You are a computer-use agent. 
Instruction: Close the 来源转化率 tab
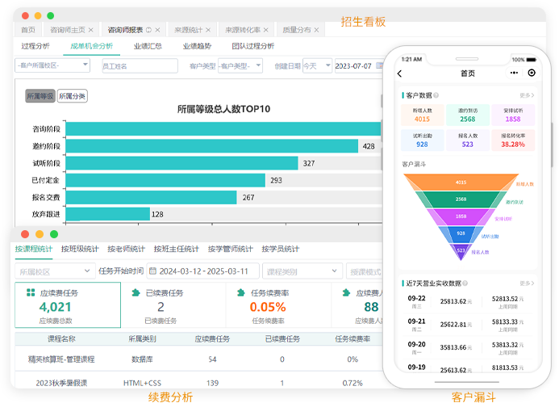(265, 30)
